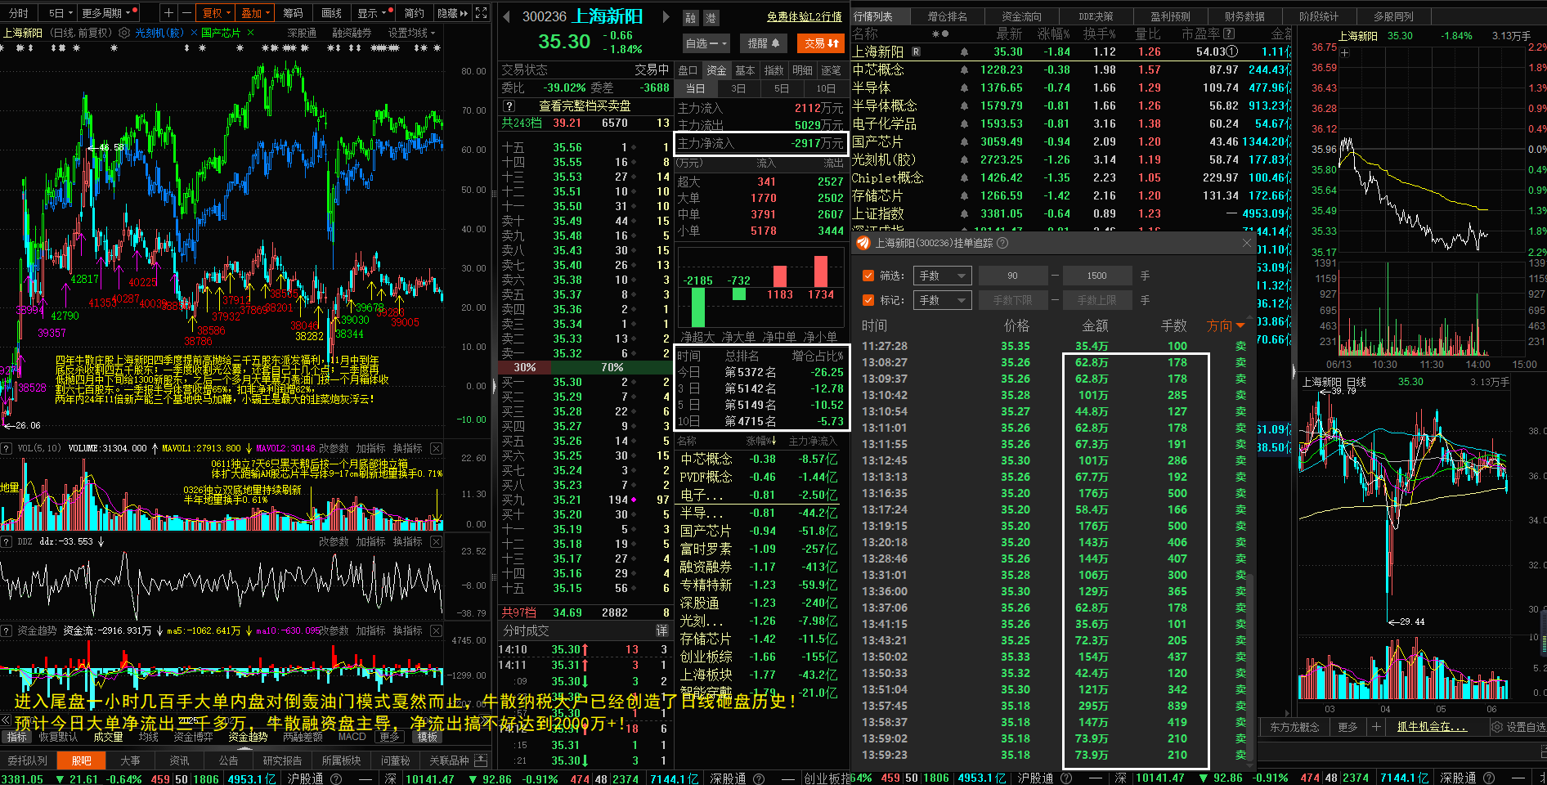Toggle the 筛选 filter checkbox
The width and height of the screenshot is (1547, 785).
pos(868,276)
